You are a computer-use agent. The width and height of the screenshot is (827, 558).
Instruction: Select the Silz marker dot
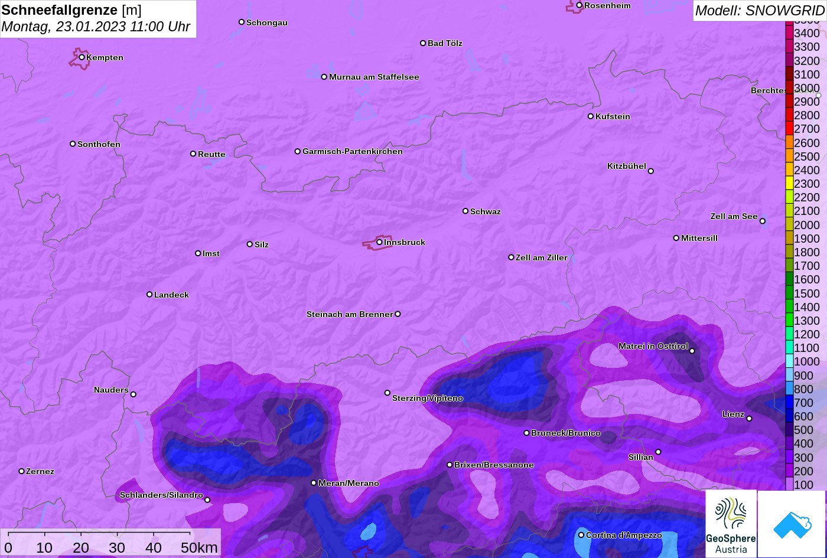pyautogui.click(x=250, y=244)
